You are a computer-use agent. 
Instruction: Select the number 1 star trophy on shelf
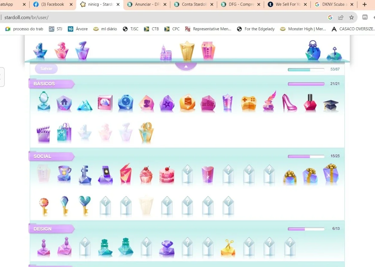pos(40,51)
